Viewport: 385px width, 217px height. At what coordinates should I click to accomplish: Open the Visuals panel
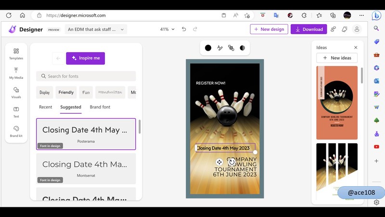pyautogui.click(x=16, y=93)
